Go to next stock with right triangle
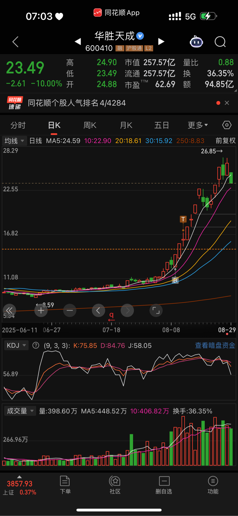This screenshot has width=238, height=516. 161,41
